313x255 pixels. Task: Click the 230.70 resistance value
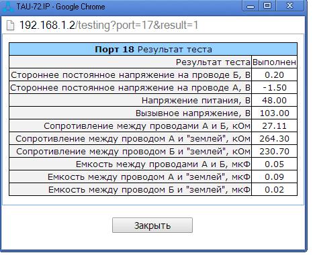click(x=274, y=151)
